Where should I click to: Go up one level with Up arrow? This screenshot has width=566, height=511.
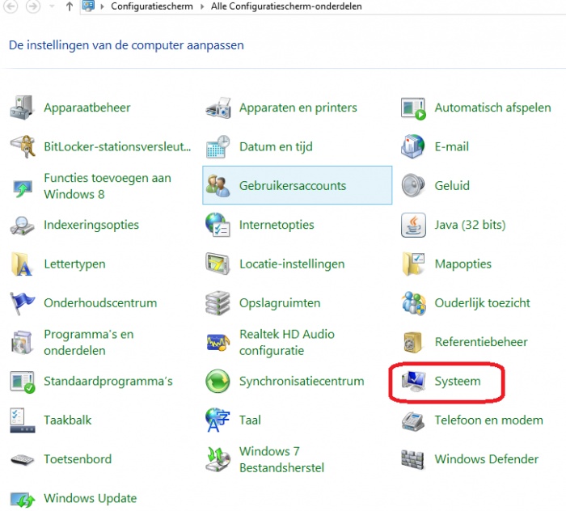(70, 6)
